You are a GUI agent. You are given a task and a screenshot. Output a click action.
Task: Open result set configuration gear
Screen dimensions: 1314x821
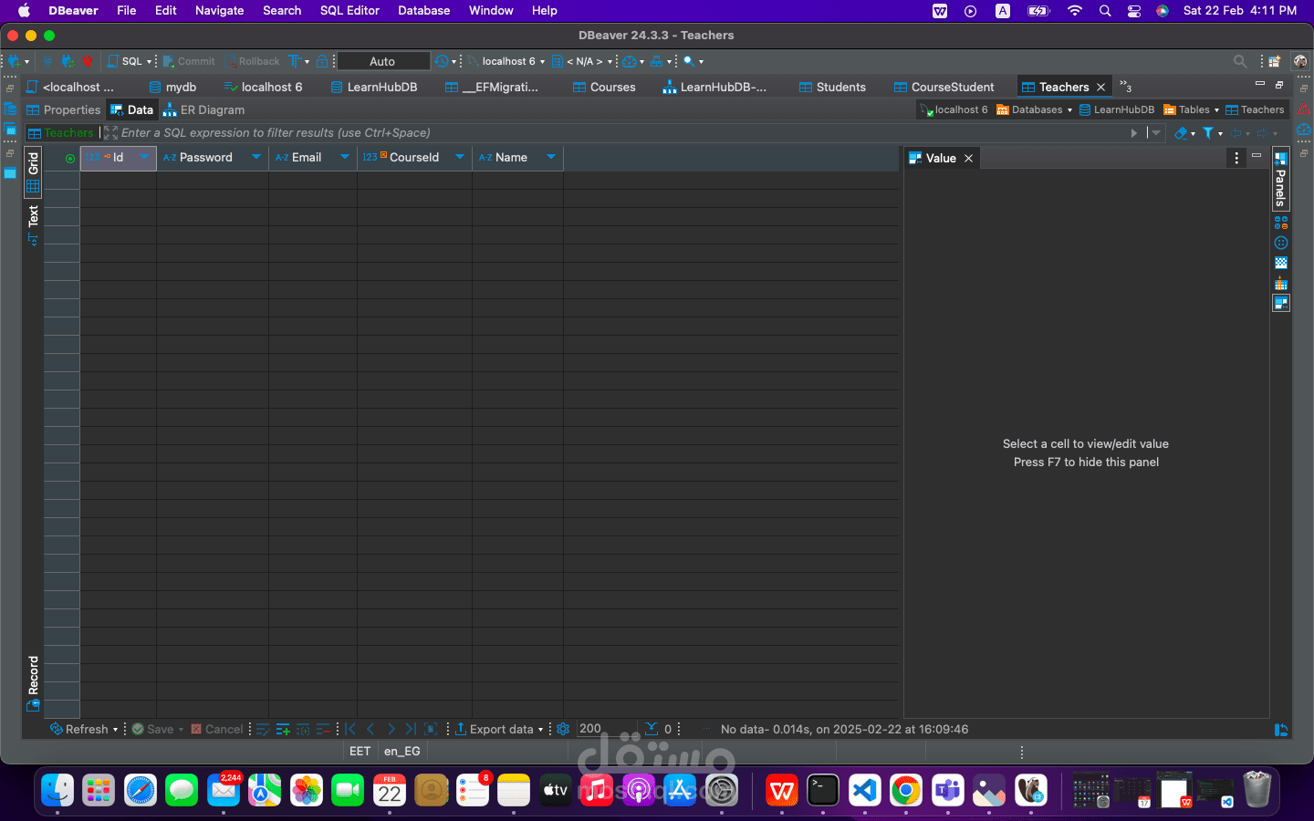pos(563,729)
